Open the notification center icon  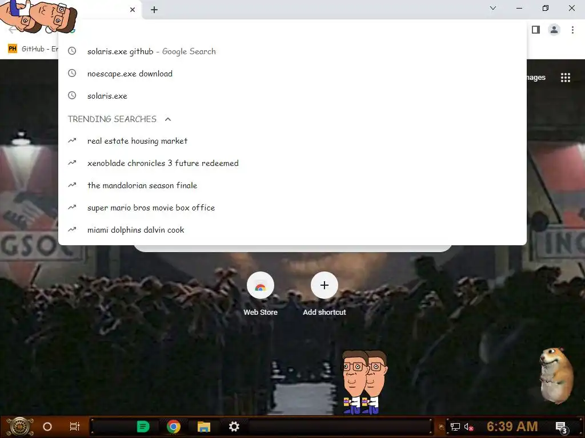(561, 427)
